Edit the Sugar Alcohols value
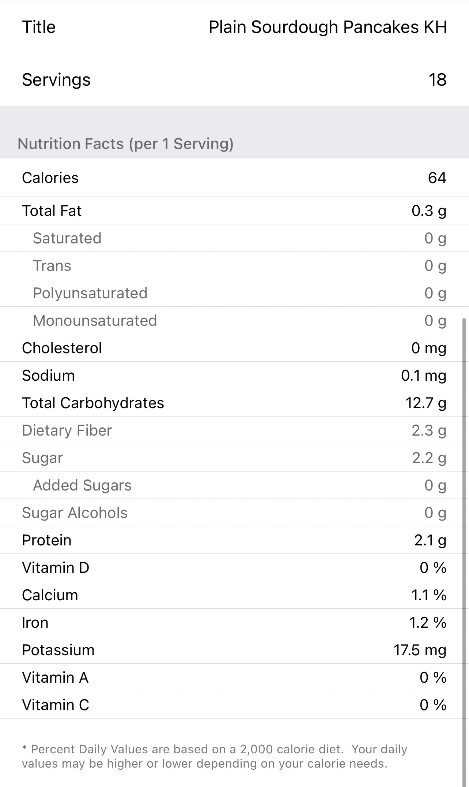 [435, 513]
